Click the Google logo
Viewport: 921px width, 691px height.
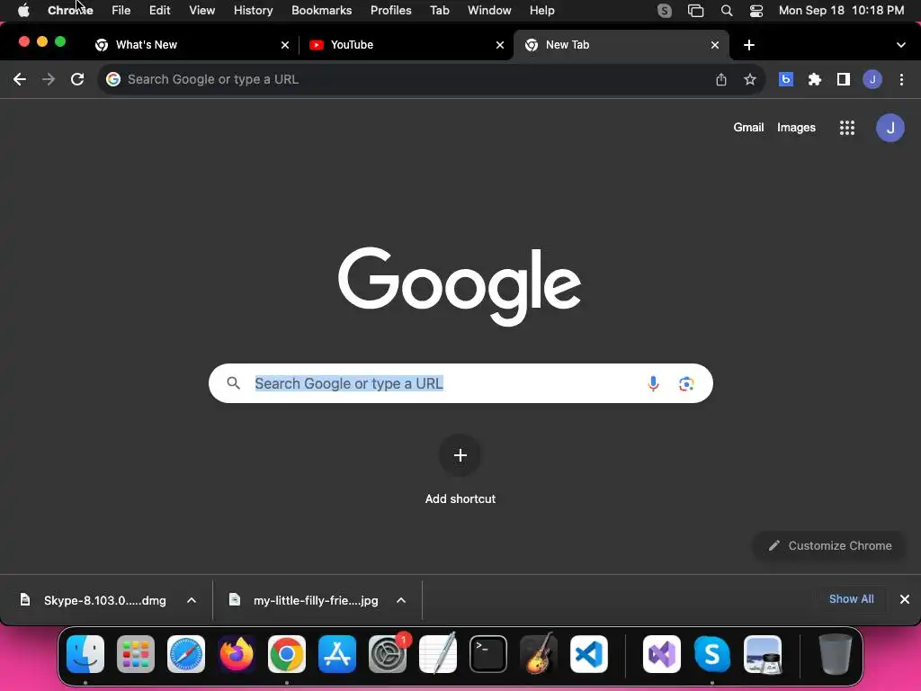click(460, 286)
